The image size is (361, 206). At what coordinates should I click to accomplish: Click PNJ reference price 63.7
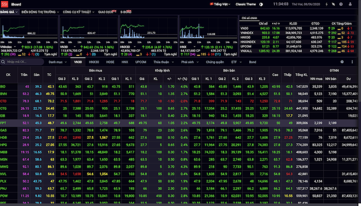51,189
